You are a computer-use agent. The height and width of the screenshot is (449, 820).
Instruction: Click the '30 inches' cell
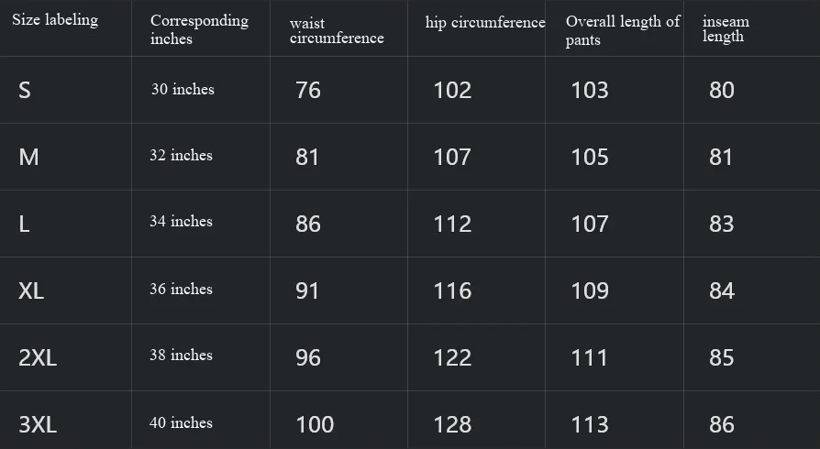point(183,89)
